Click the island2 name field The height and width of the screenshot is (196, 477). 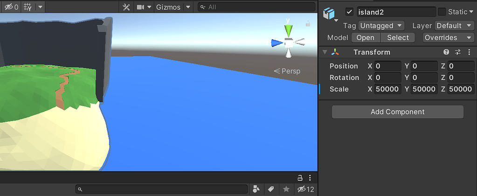[396, 12]
